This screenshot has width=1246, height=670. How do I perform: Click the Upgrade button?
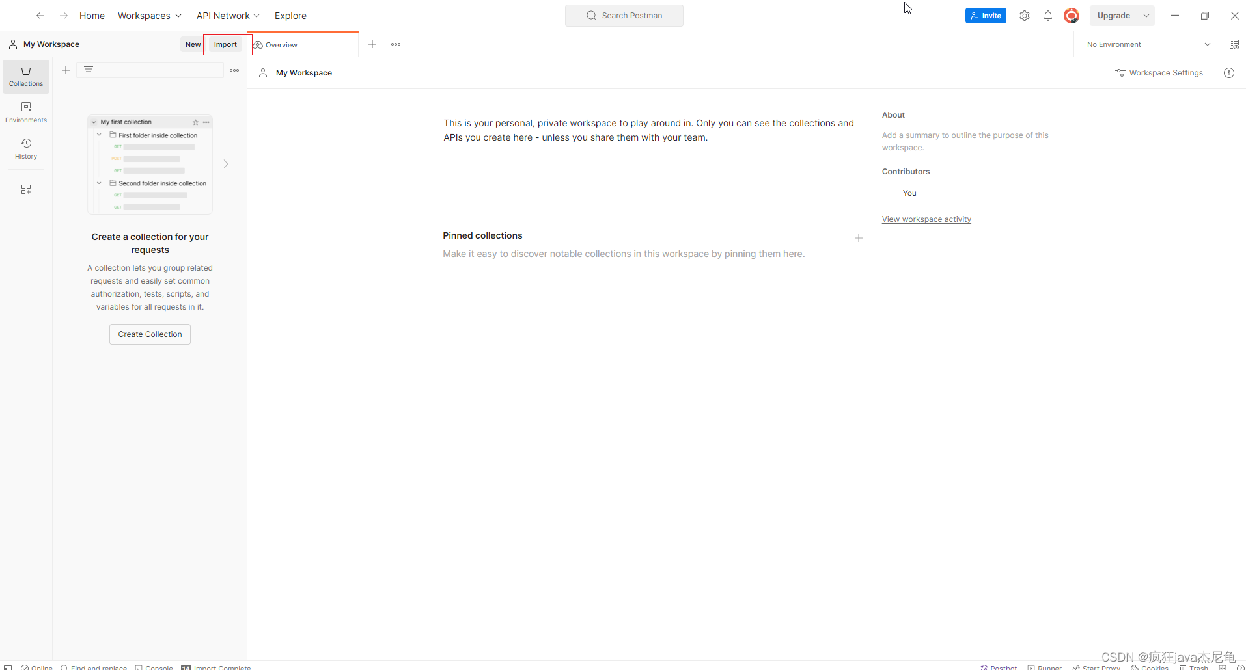pos(1114,16)
